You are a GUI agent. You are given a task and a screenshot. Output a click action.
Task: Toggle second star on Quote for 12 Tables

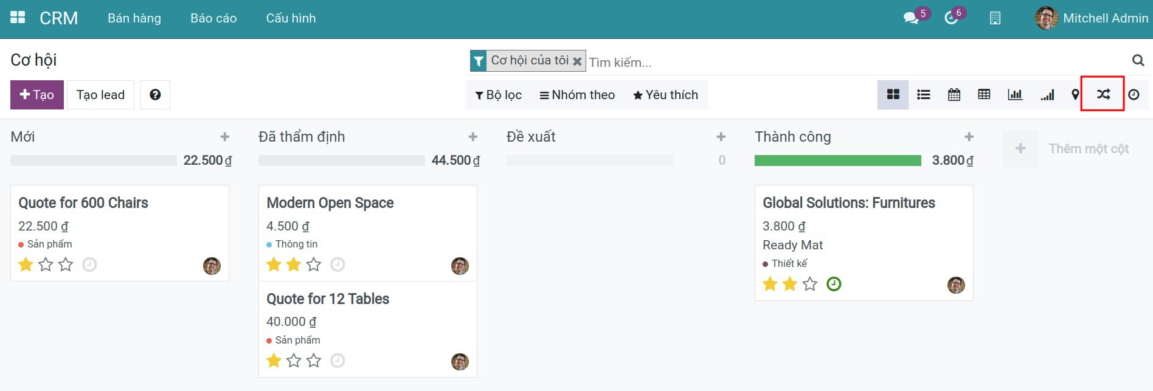click(294, 361)
